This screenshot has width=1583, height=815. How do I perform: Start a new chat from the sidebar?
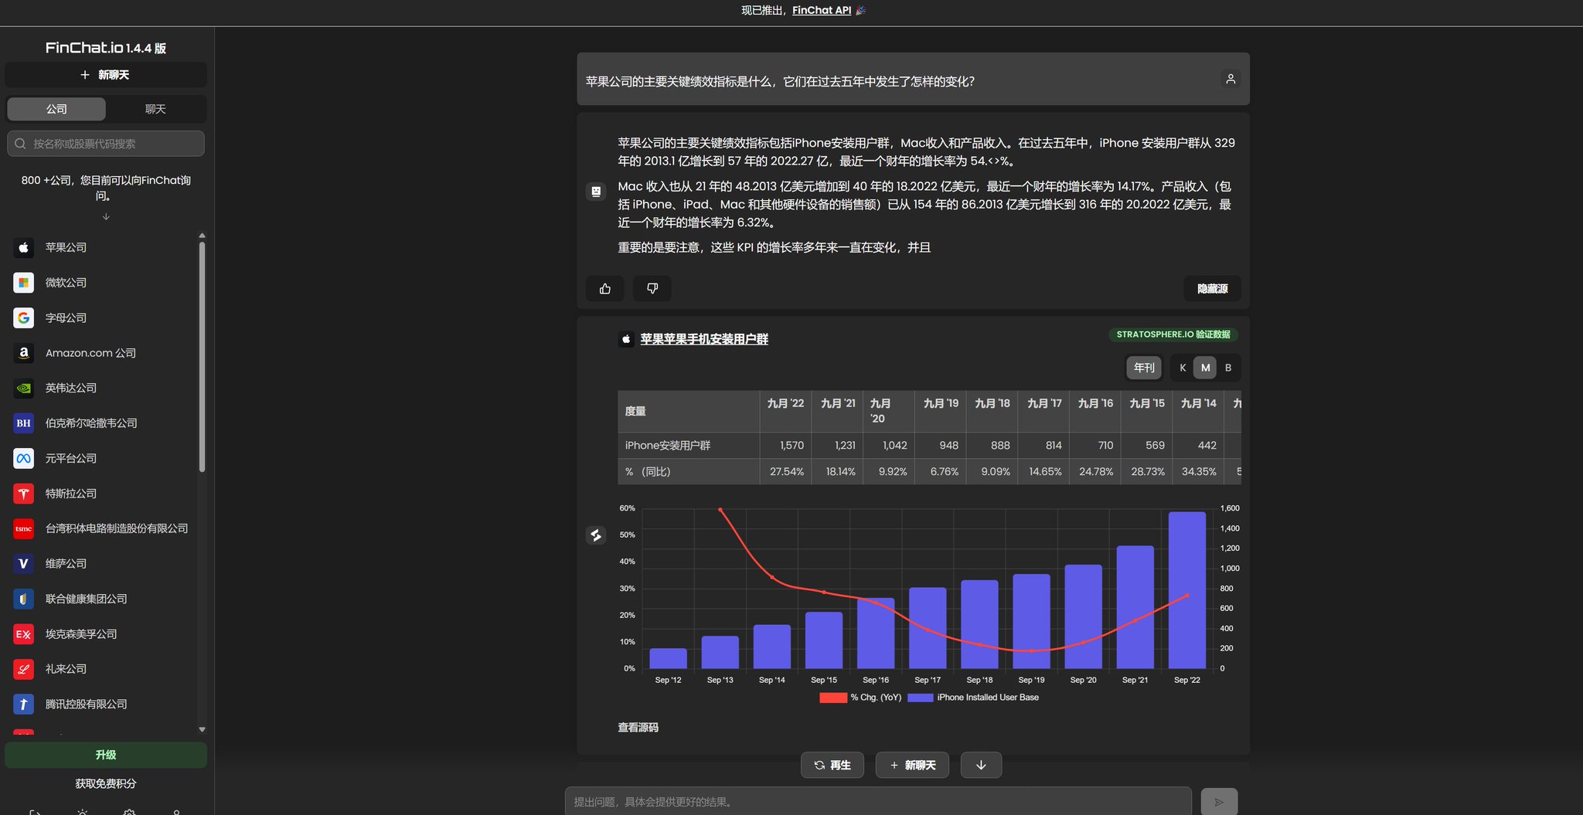pos(106,75)
